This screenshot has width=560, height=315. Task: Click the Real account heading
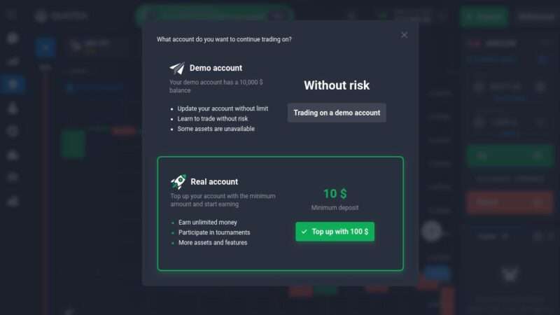(214, 182)
